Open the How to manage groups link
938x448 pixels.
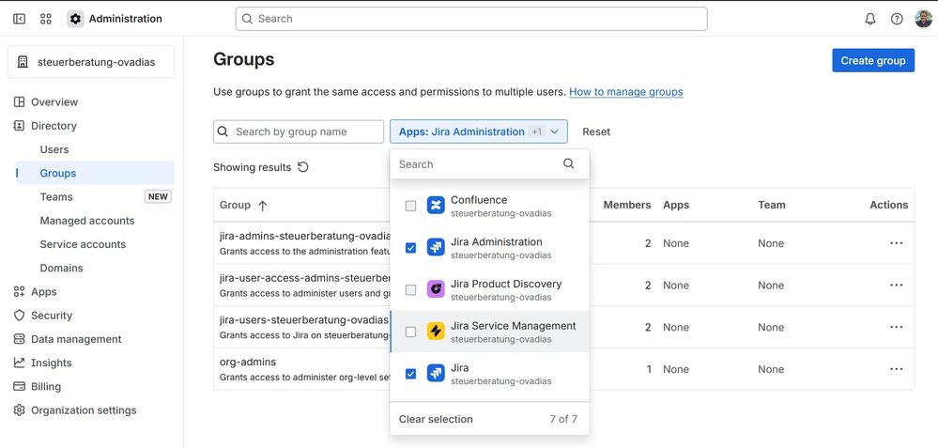pyautogui.click(x=625, y=92)
